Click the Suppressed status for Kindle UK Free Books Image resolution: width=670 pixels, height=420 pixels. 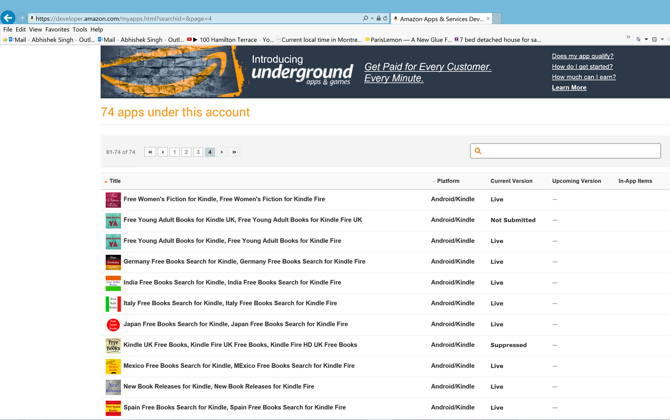coord(508,345)
